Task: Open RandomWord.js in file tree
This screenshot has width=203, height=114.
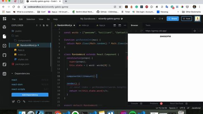Action: coord(30,45)
